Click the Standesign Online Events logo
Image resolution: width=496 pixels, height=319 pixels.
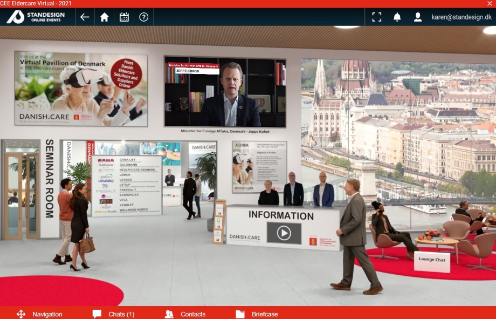coord(36,17)
